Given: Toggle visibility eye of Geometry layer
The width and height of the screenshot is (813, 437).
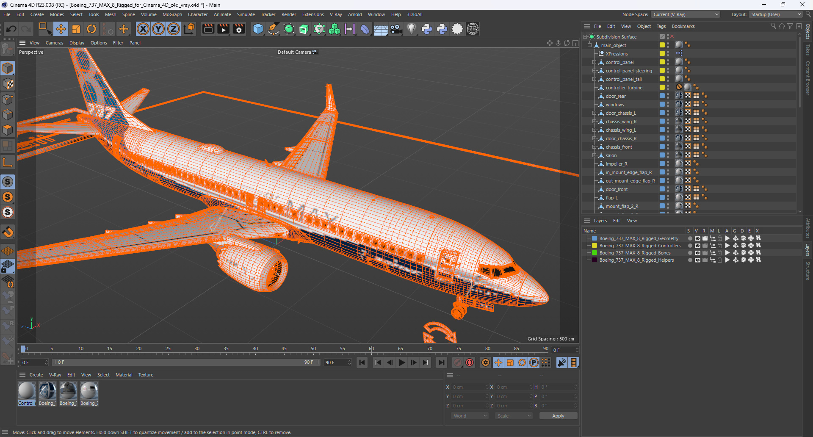Looking at the screenshot, I should [x=697, y=238].
